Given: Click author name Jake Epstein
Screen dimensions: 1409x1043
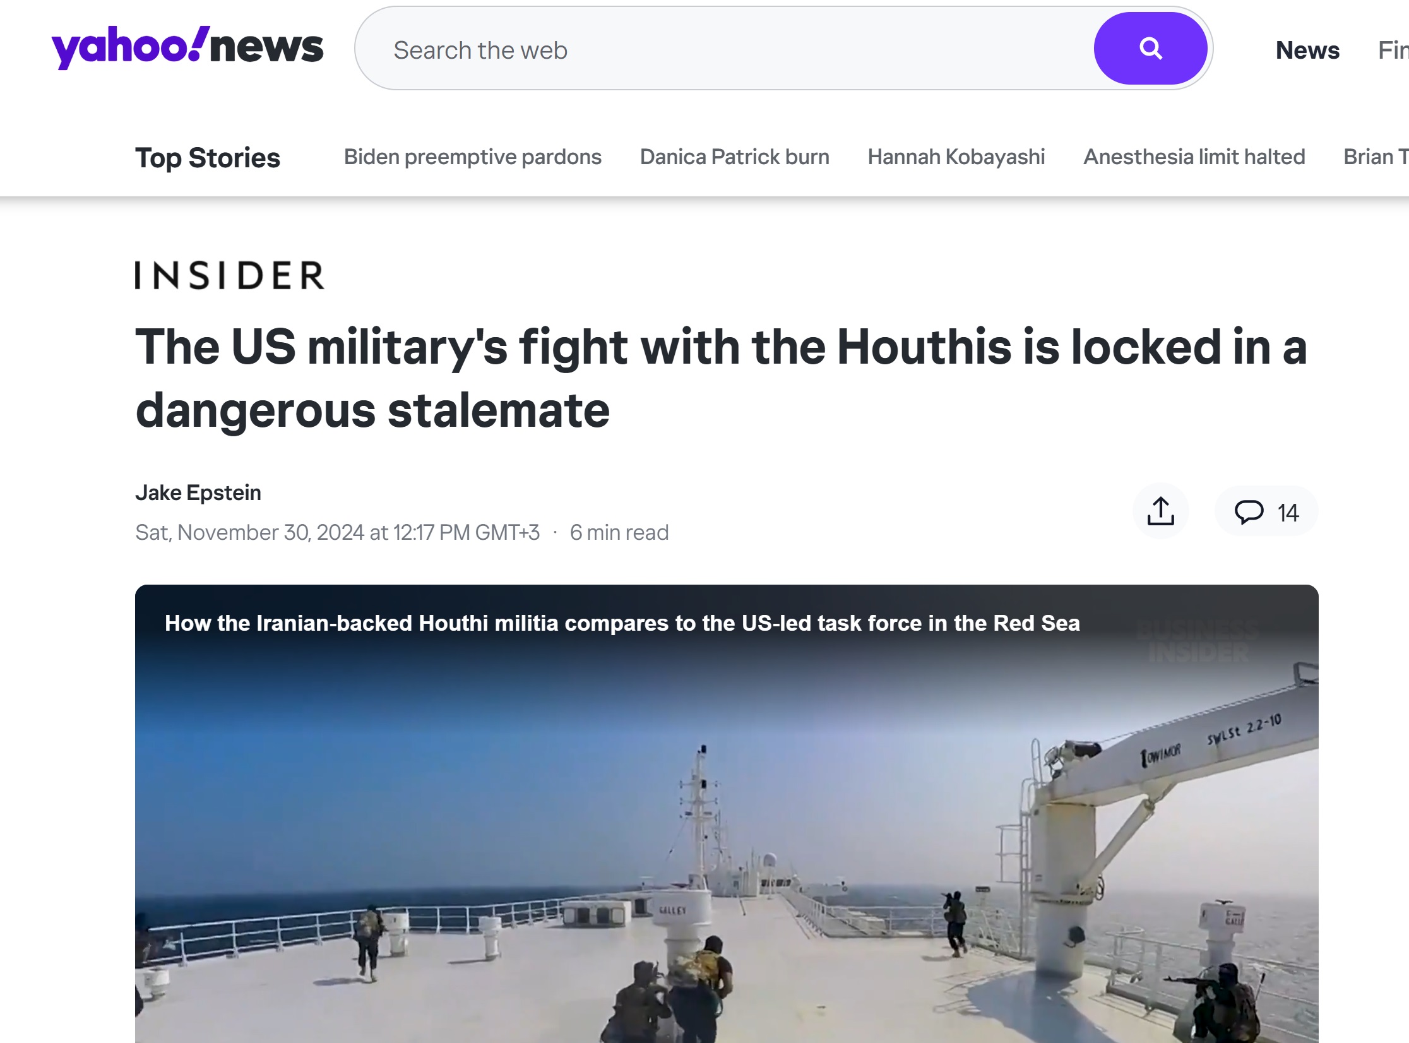Looking at the screenshot, I should coord(198,492).
